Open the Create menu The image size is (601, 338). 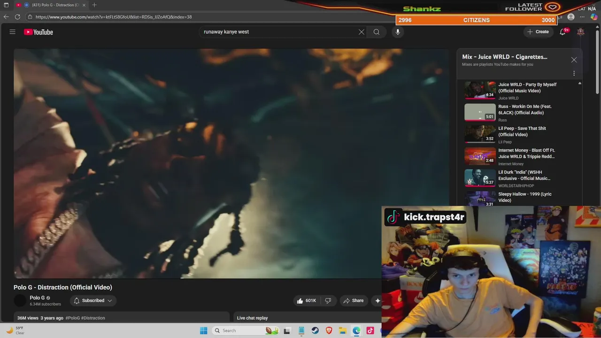click(538, 32)
